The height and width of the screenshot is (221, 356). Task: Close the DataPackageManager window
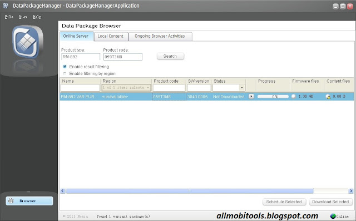pyautogui.click(x=350, y=6)
